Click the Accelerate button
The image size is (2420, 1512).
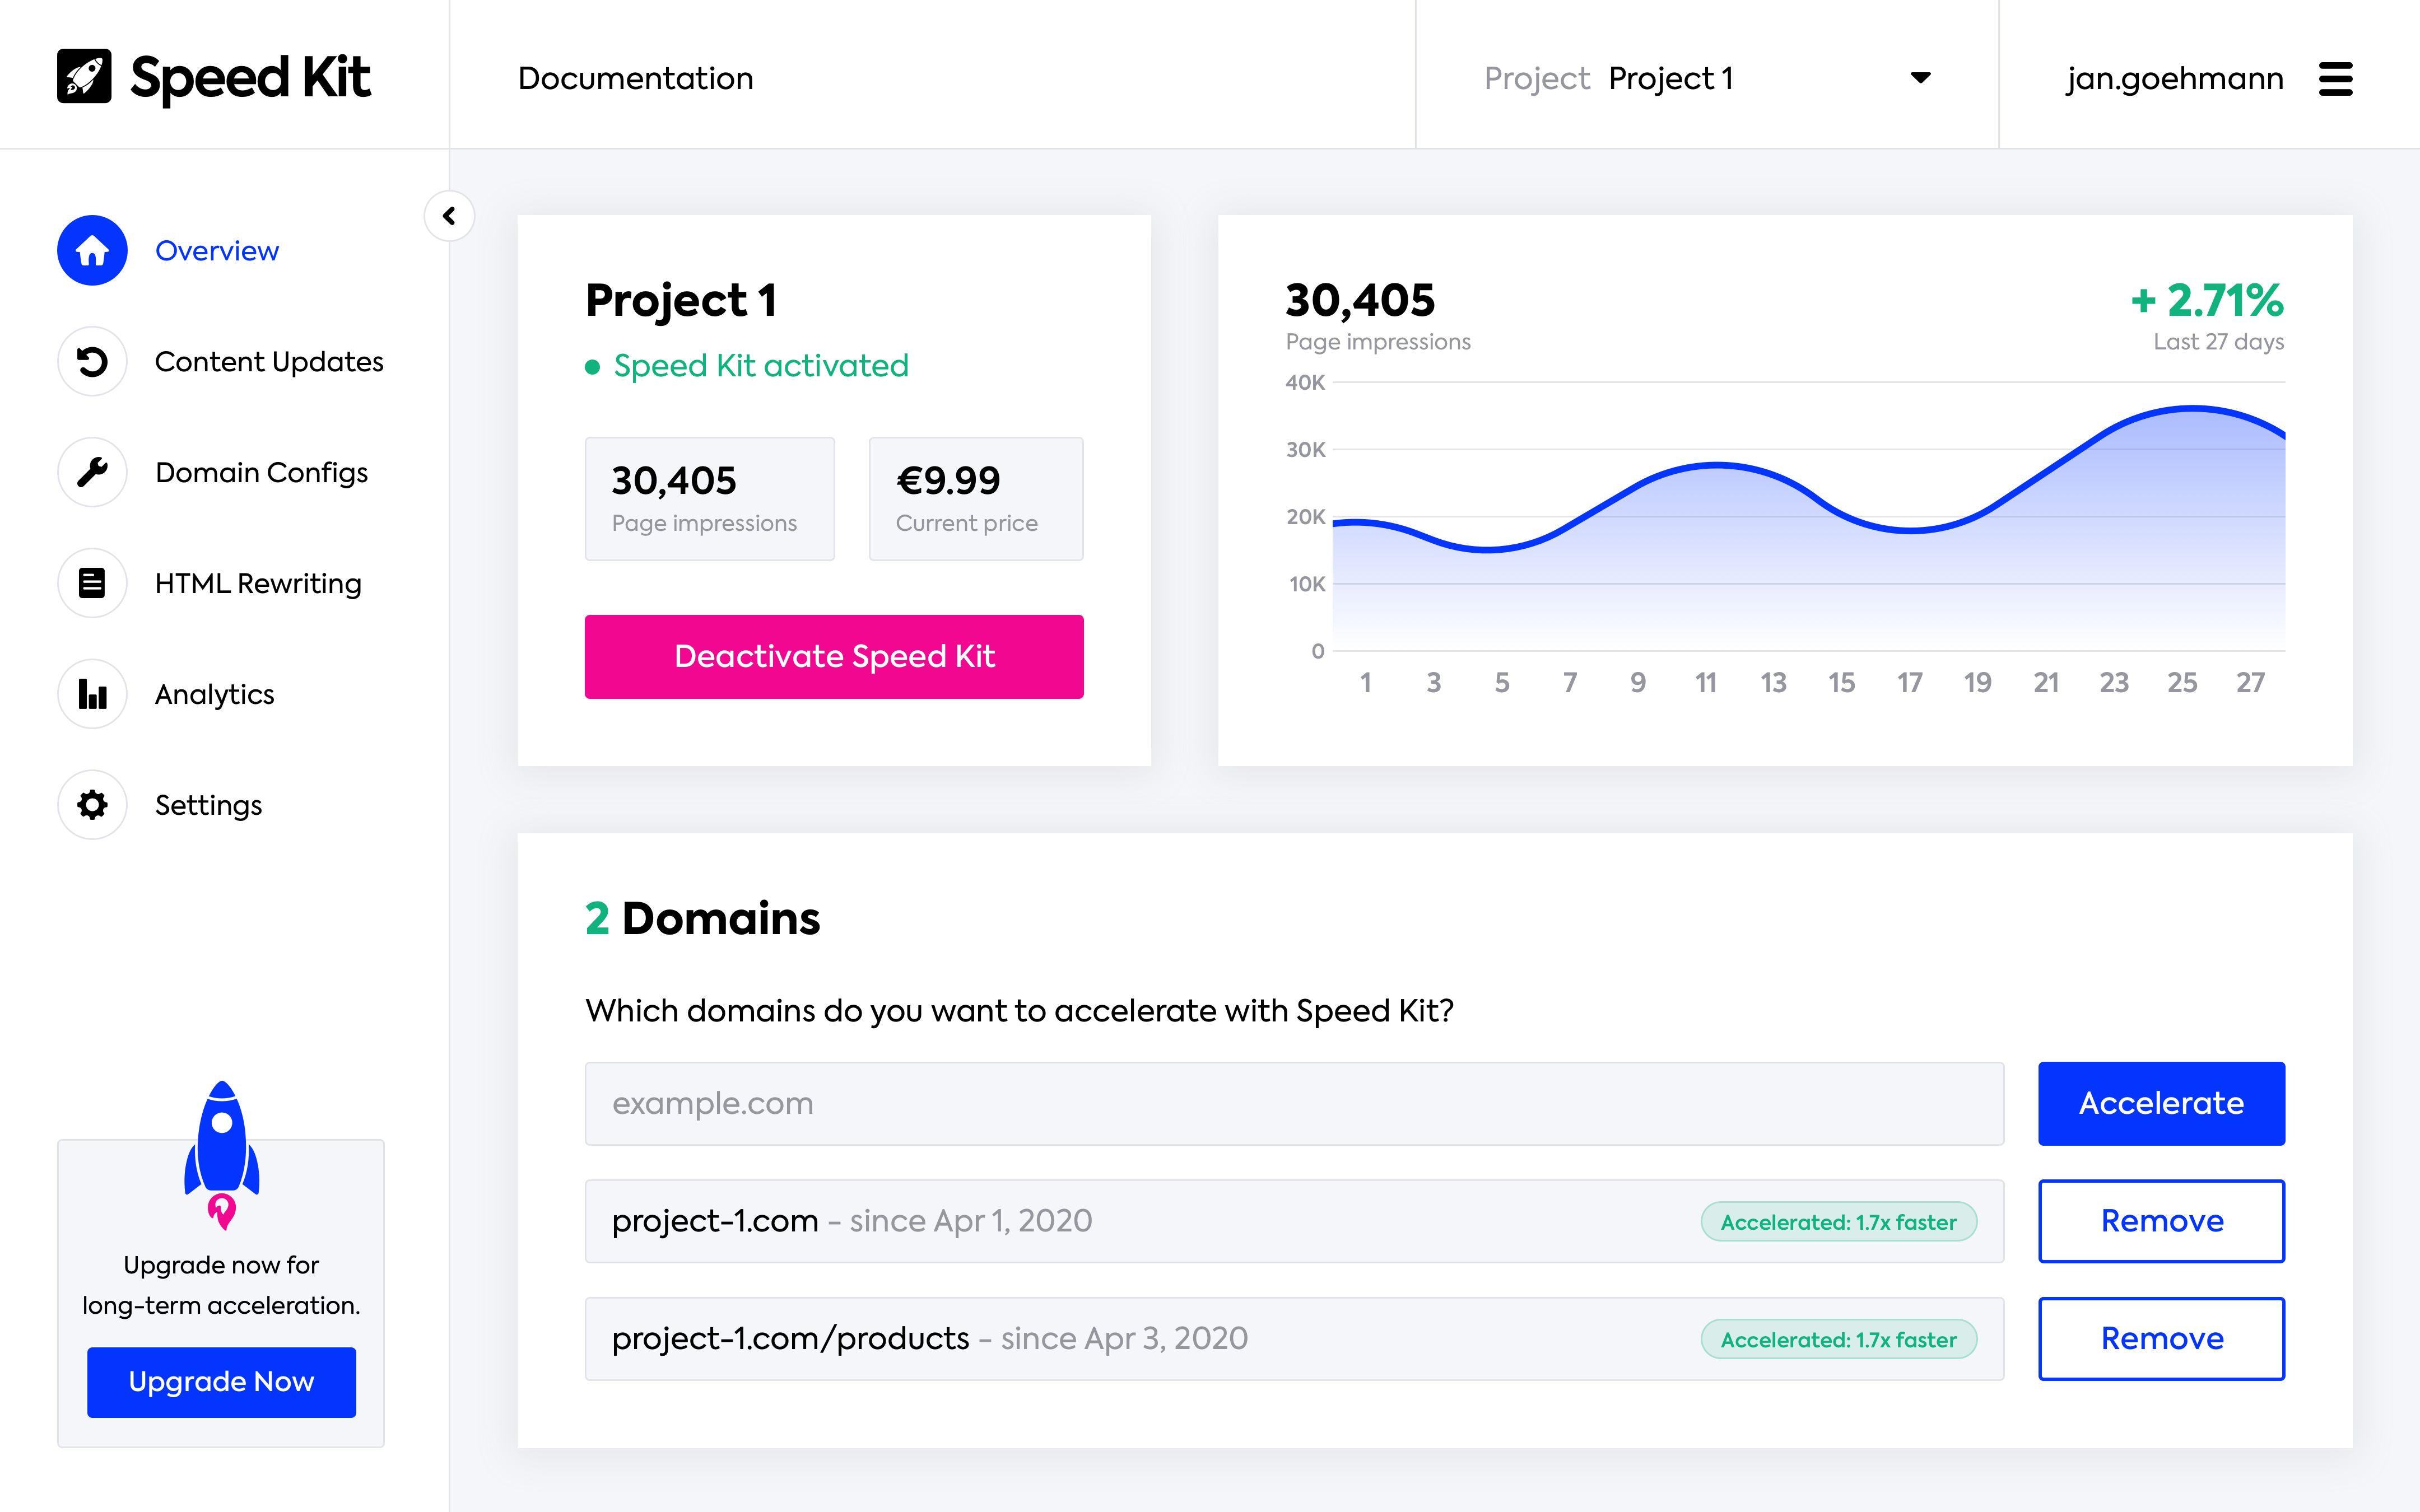click(2161, 1103)
